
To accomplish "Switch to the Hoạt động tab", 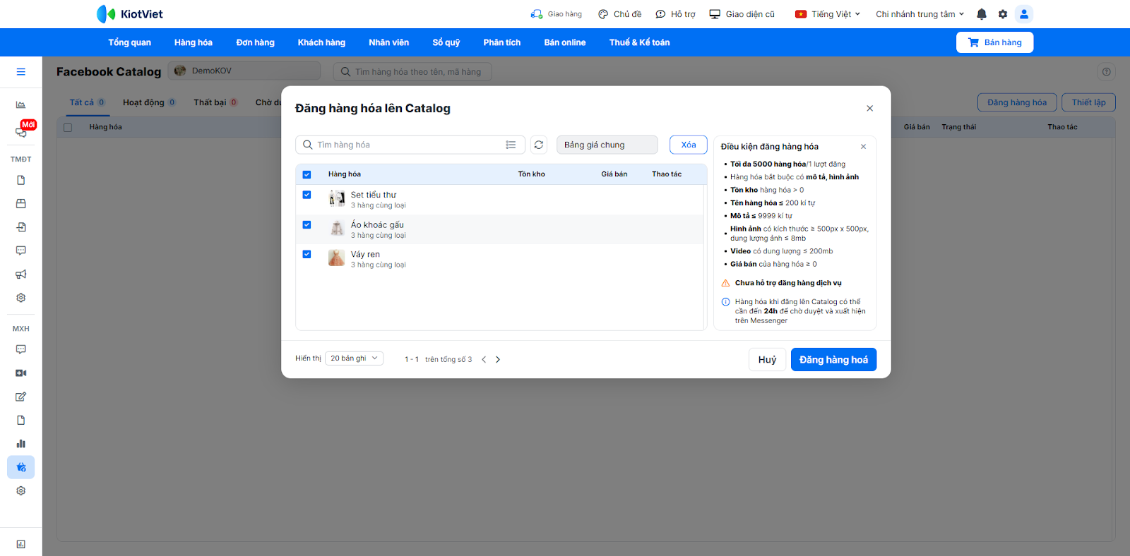I will pyautogui.click(x=149, y=103).
